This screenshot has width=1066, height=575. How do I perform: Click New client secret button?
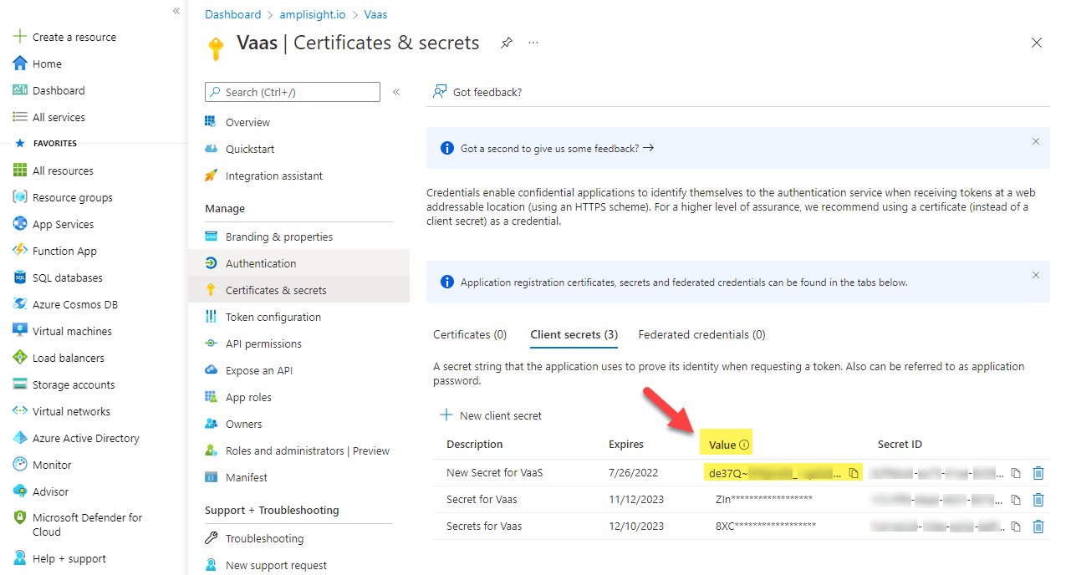click(x=491, y=415)
